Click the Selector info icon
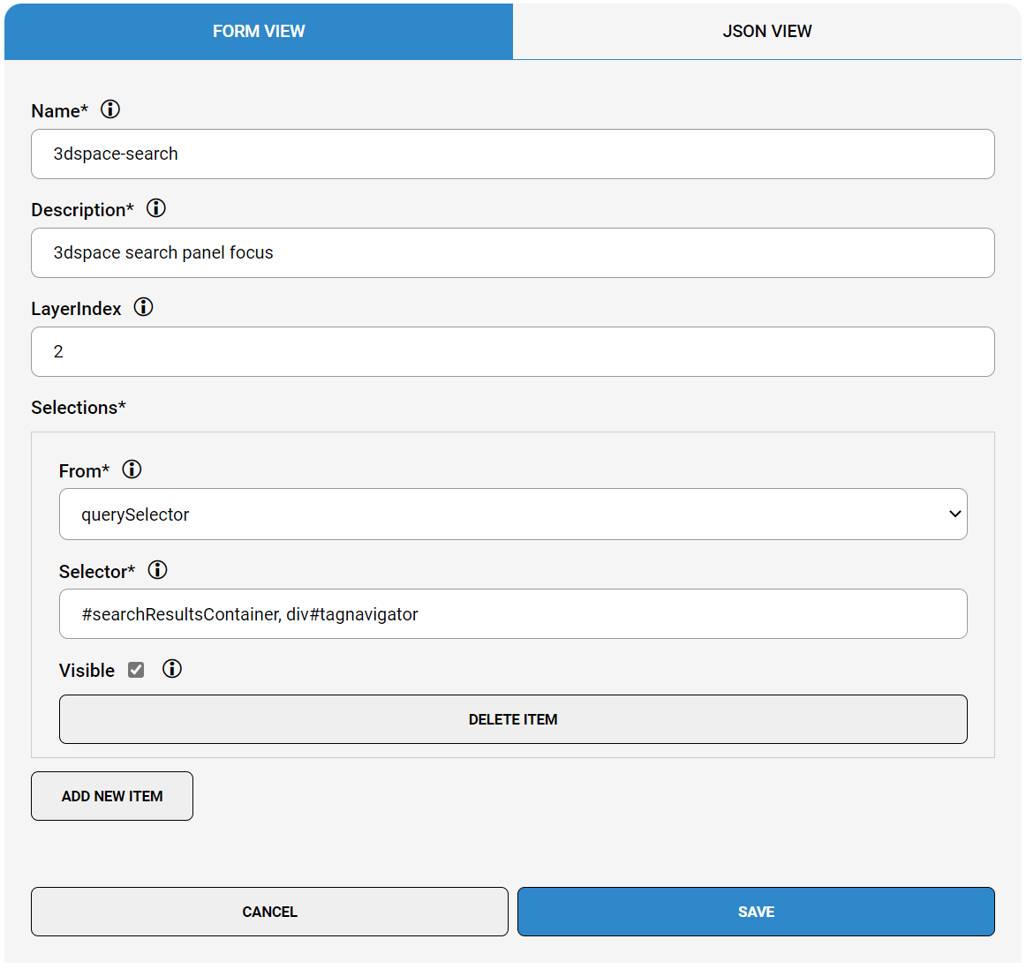This screenshot has height=969, width=1026. pyautogui.click(x=157, y=569)
